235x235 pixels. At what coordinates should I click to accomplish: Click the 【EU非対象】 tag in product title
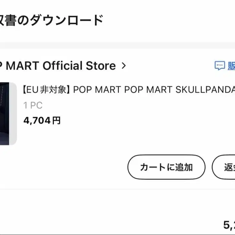47,90
